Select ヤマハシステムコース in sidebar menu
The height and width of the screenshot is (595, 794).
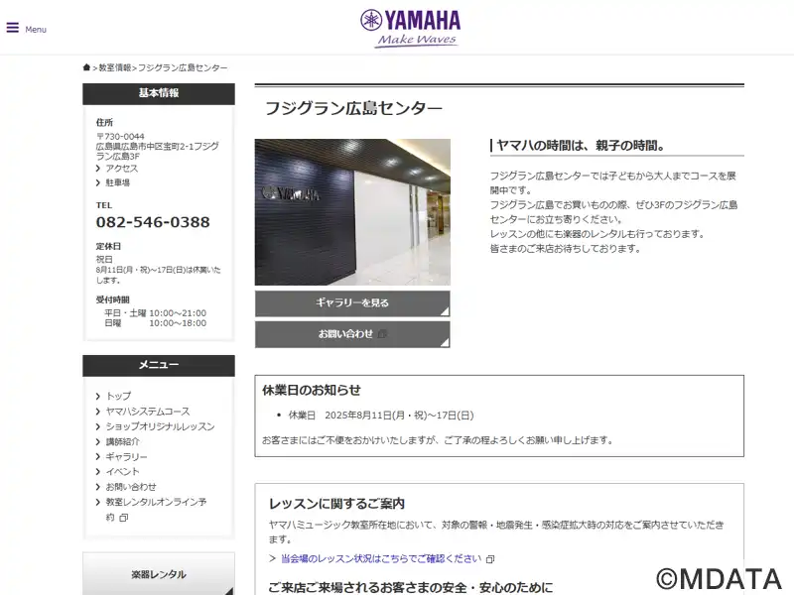[148, 412]
